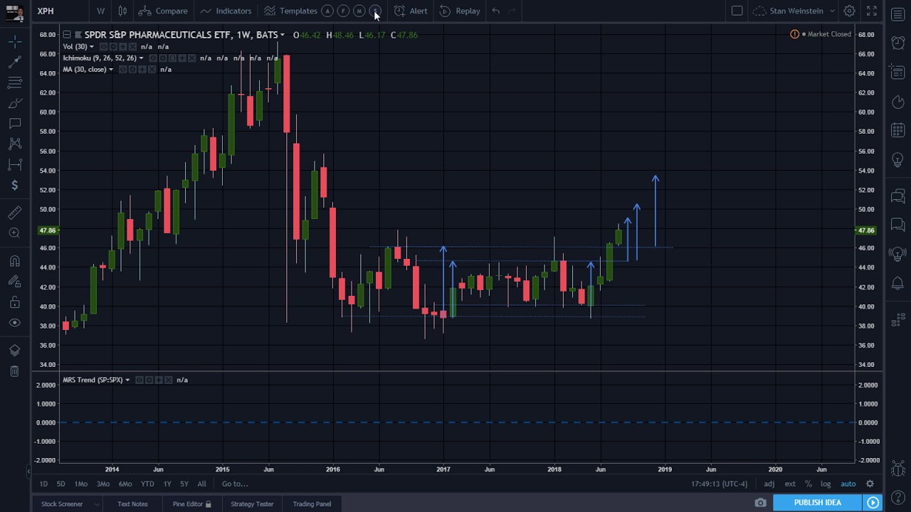This screenshot has height=512, width=911.
Task: Open the Trading Panel tab
Action: (312, 504)
